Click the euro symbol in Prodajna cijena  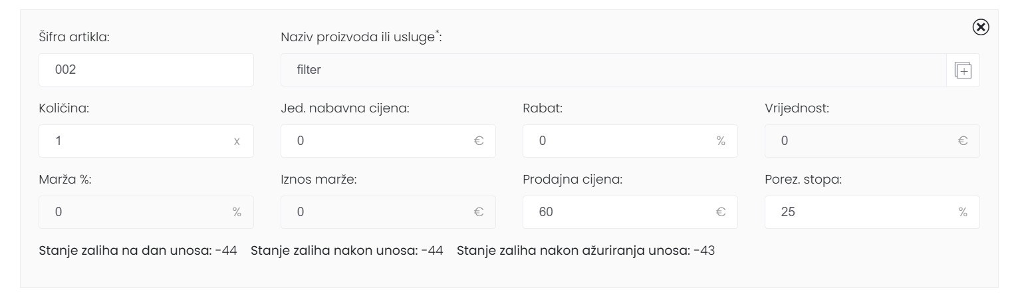pos(721,212)
